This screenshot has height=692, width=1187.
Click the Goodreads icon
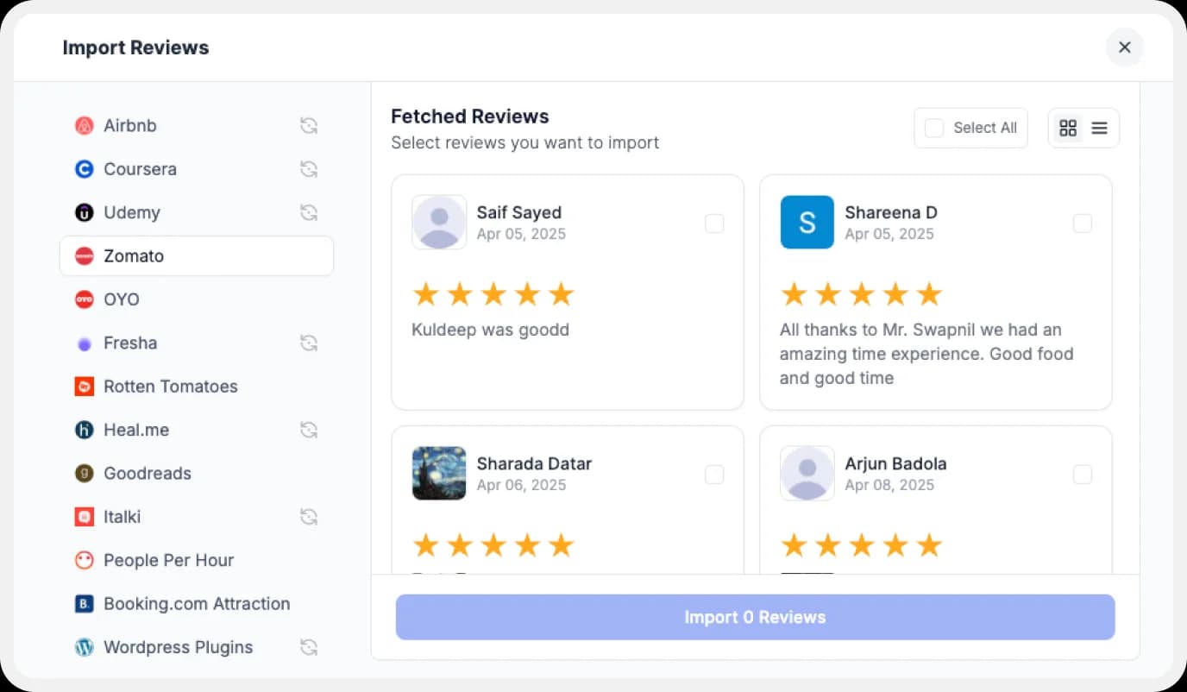pyautogui.click(x=84, y=473)
